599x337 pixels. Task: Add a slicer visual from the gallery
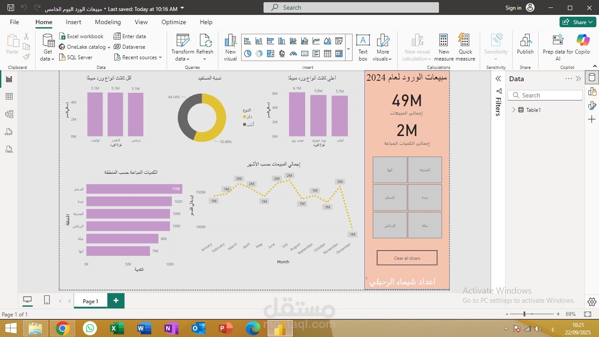pos(339,41)
